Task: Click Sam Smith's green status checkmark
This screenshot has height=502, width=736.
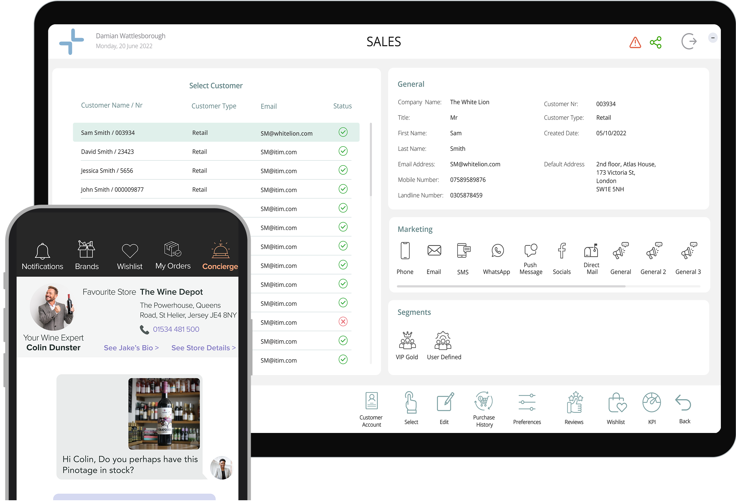Action: 343,132
